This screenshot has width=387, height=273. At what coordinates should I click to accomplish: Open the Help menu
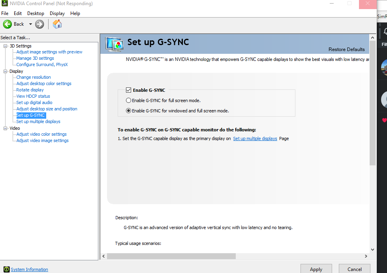click(x=75, y=13)
